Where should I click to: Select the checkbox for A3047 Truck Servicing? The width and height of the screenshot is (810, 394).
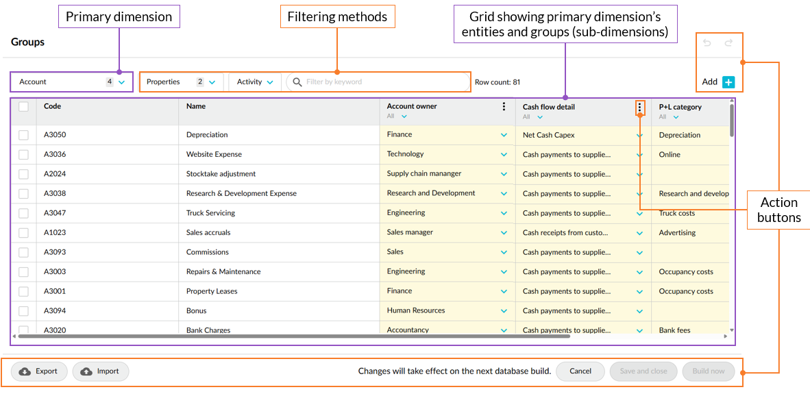pyautogui.click(x=24, y=213)
